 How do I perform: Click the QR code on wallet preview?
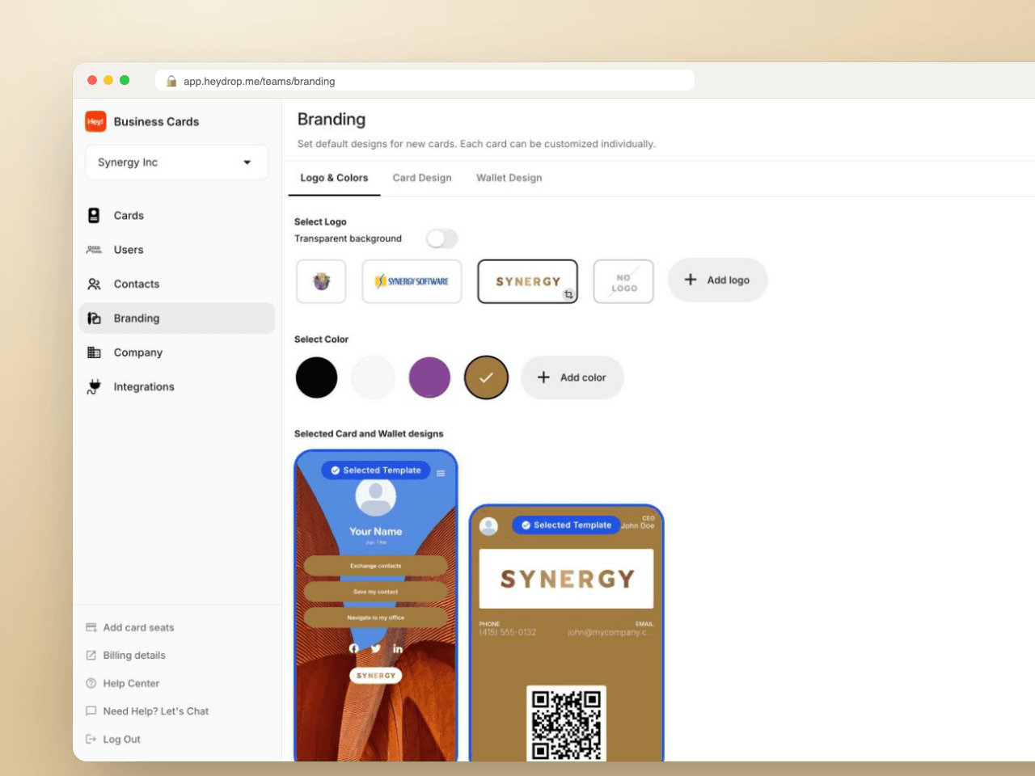click(566, 723)
